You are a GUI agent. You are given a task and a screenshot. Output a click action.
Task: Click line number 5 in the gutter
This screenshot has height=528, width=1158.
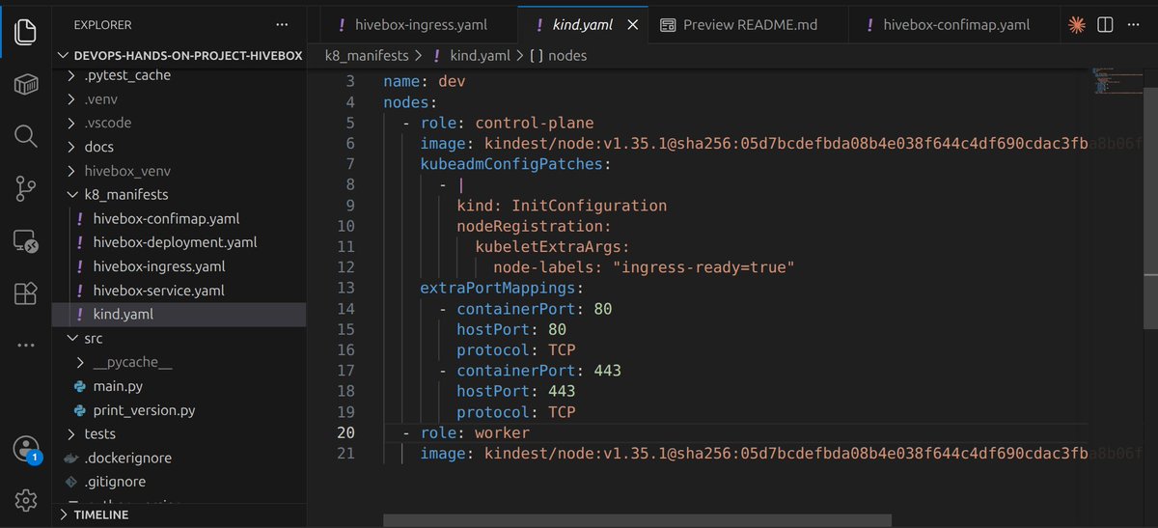pos(350,123)
